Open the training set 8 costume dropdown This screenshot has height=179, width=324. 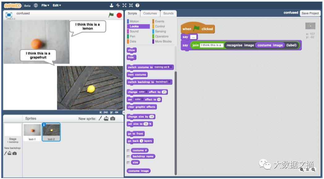coord(163,67)
